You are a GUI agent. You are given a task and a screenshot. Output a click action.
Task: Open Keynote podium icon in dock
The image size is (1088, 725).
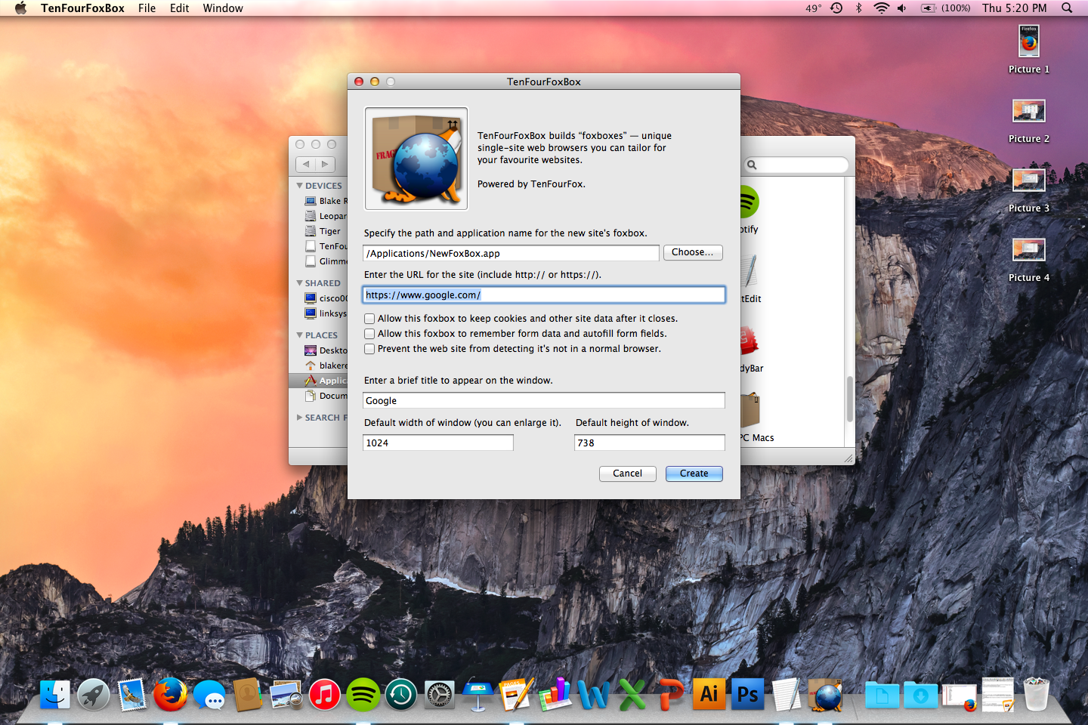pos(478,694)
